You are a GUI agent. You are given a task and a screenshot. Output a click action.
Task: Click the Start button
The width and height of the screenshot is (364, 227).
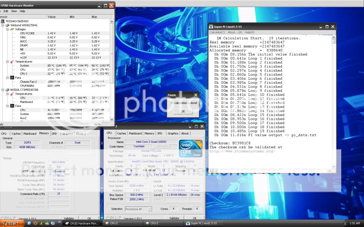coord(12,223)
